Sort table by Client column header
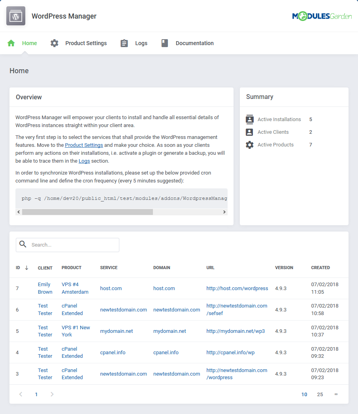 (45, 268)
